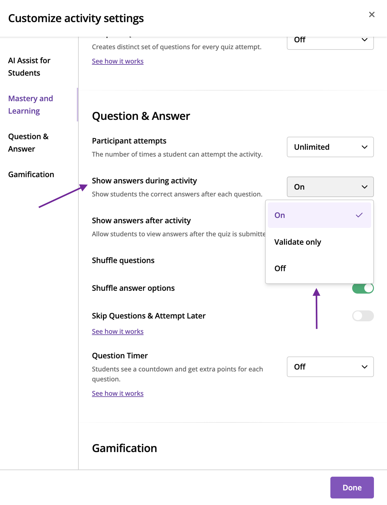Click the chevron on Question Timer dropdown
The image size is (387, 505).
pyautogui.click(x=365, y=367)
